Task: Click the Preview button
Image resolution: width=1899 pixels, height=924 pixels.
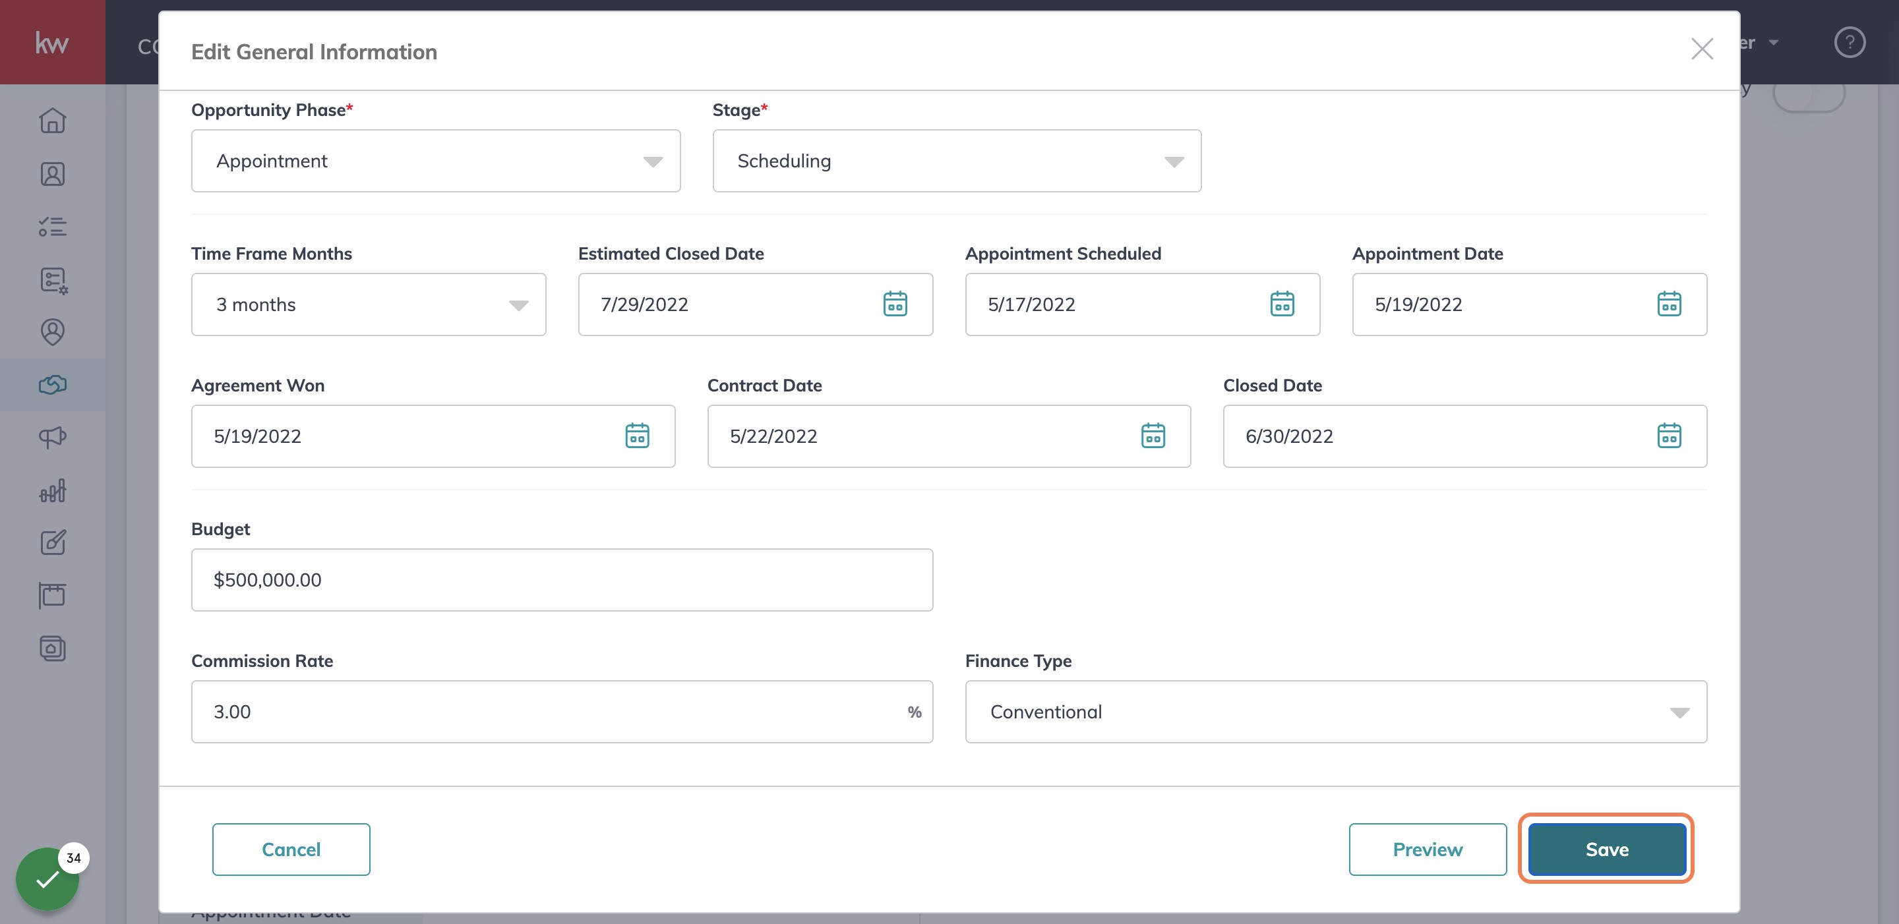Action: coord(1427,850)
